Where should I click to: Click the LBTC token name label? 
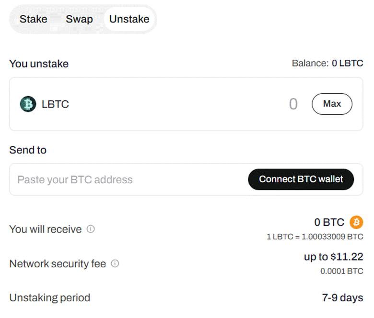[55, 104]
